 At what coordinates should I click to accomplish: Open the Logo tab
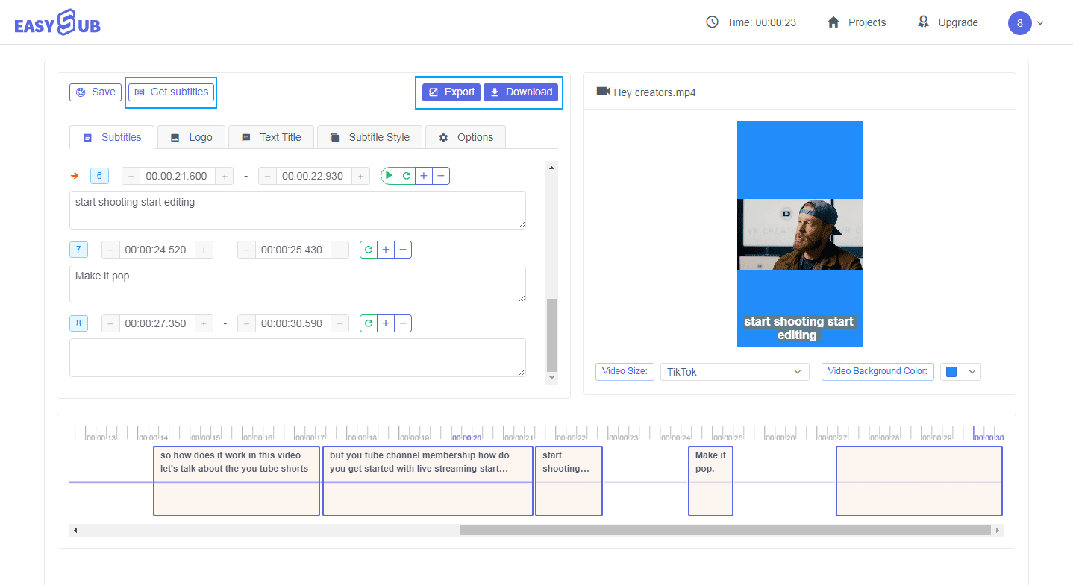click(x=191, y=137)
